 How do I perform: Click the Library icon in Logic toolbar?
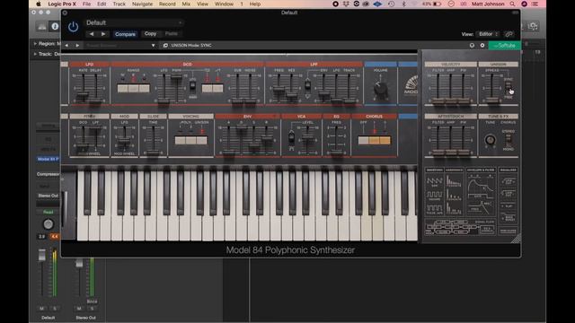pos(42,26)
